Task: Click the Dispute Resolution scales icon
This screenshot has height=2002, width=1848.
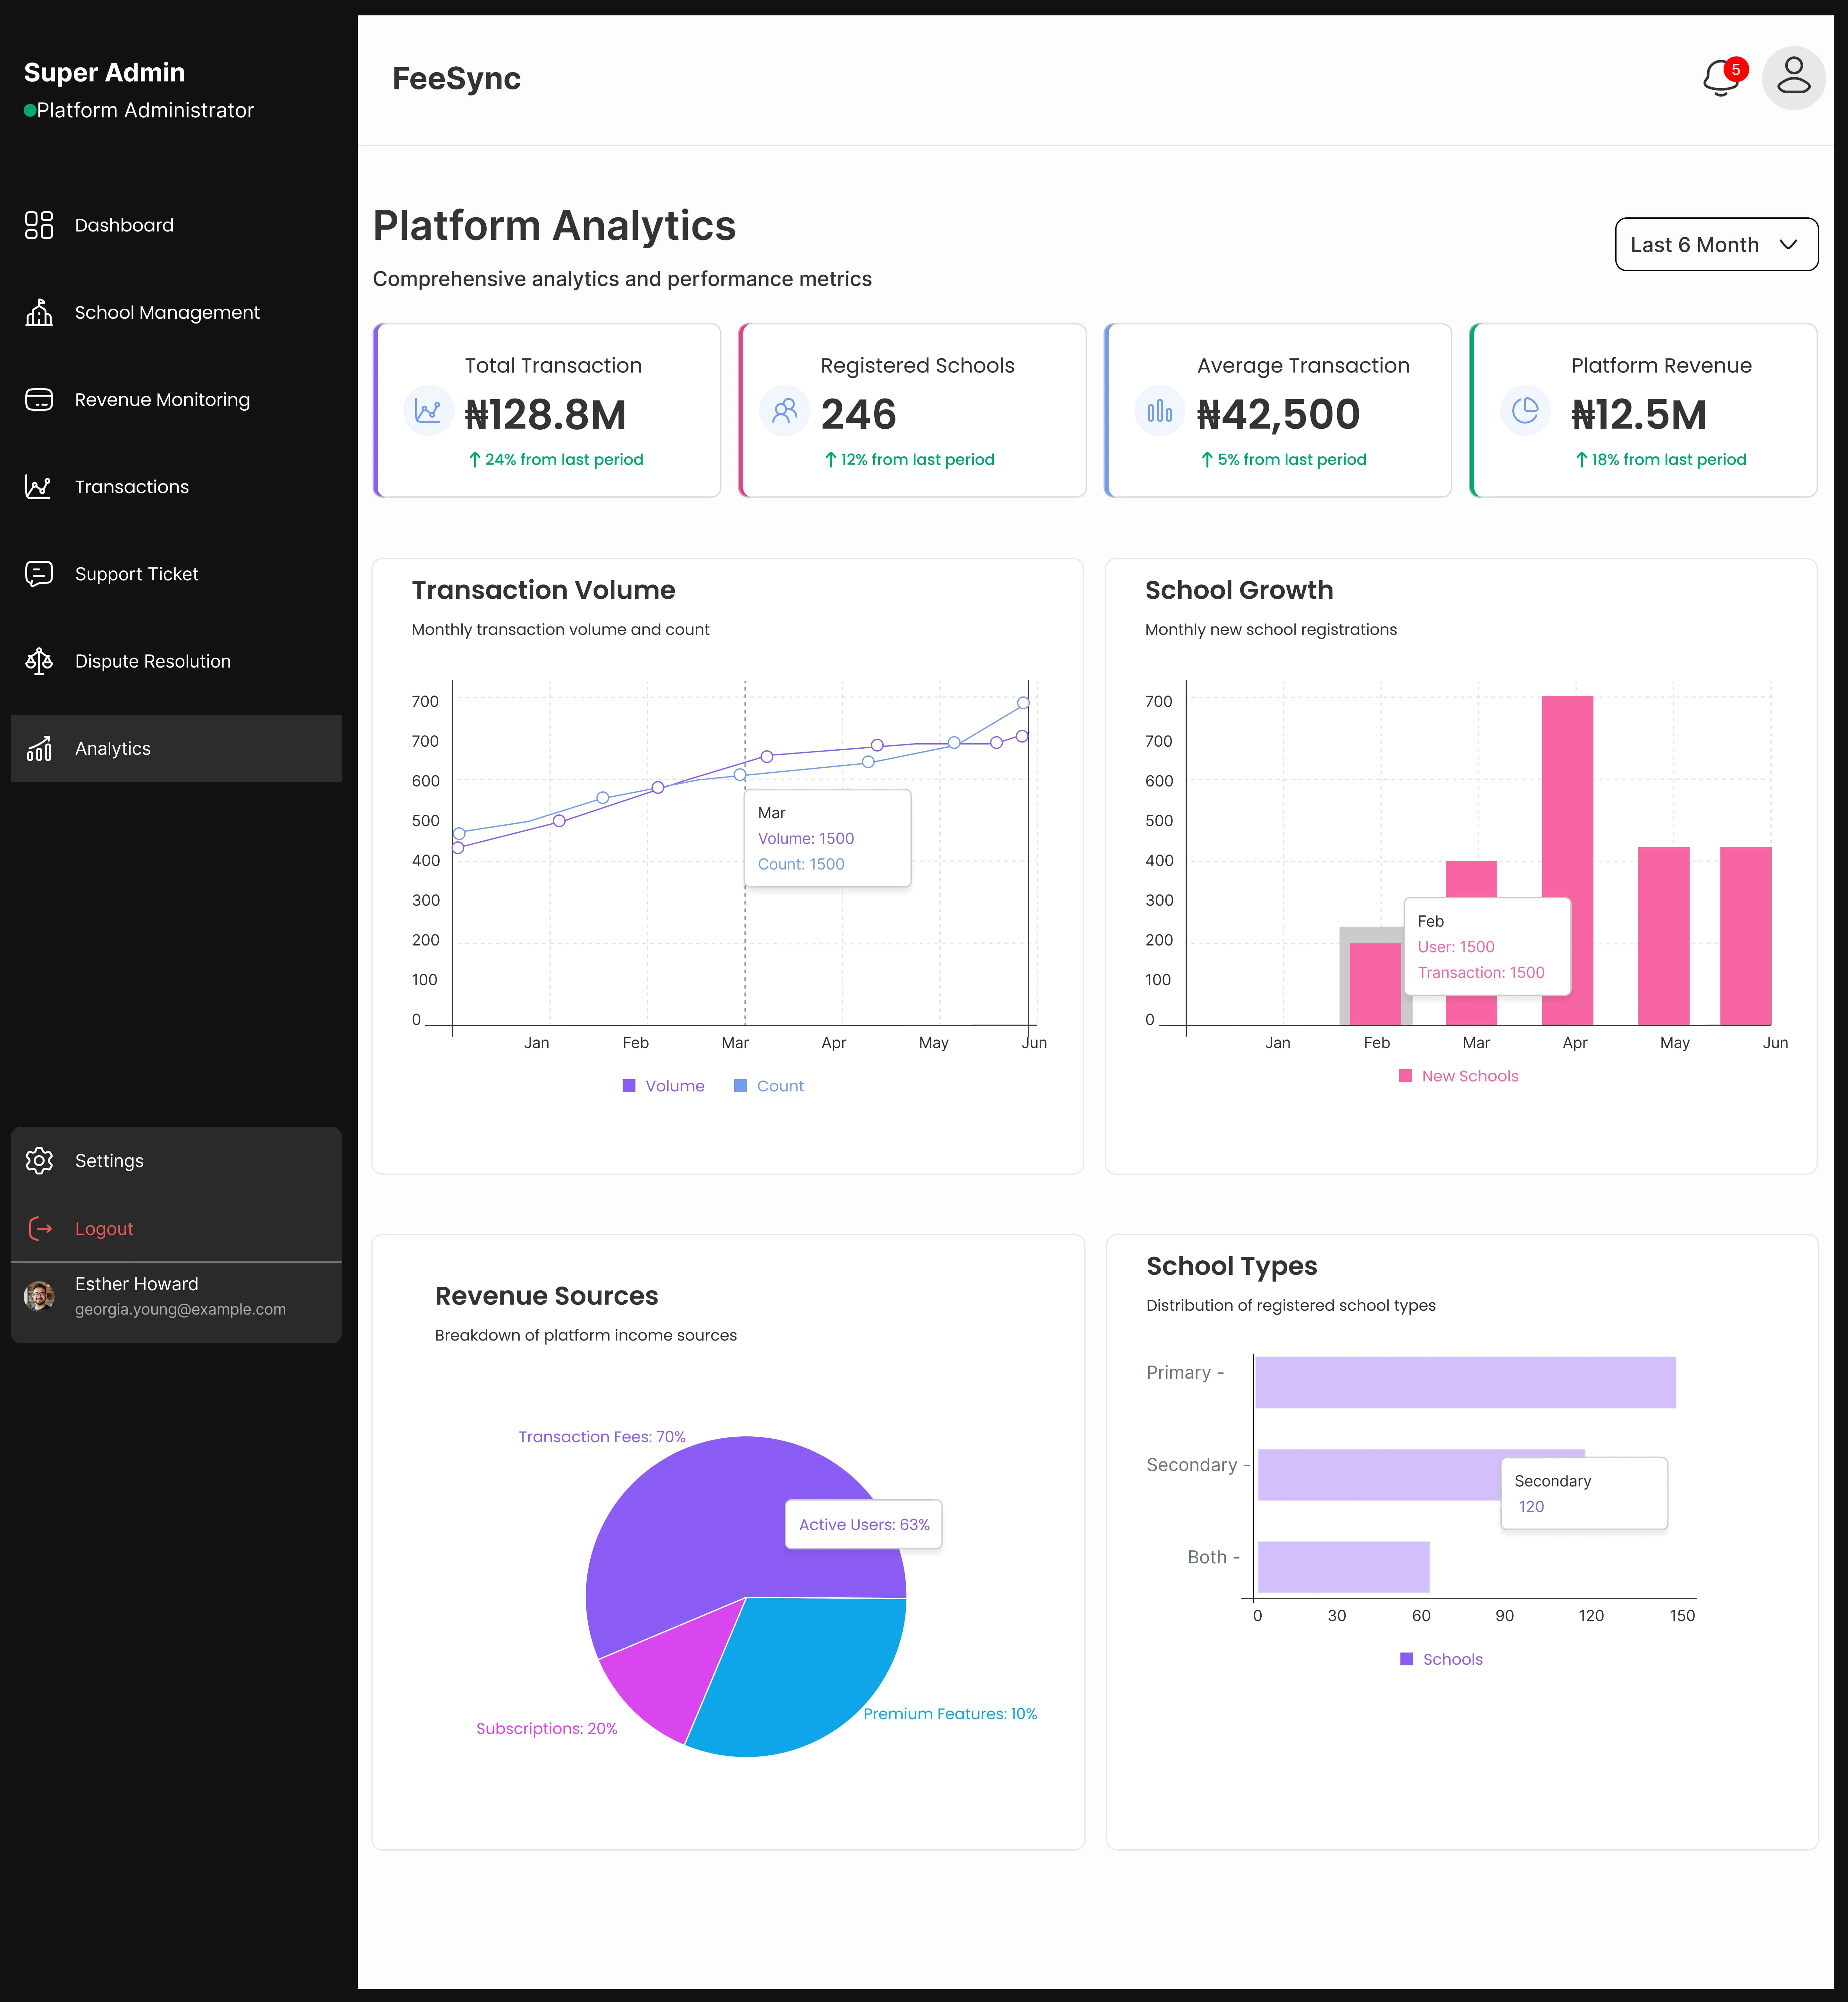Action: [x=39, y=661]
